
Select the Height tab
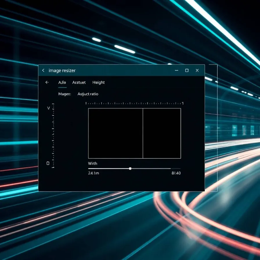click(99, 82)
